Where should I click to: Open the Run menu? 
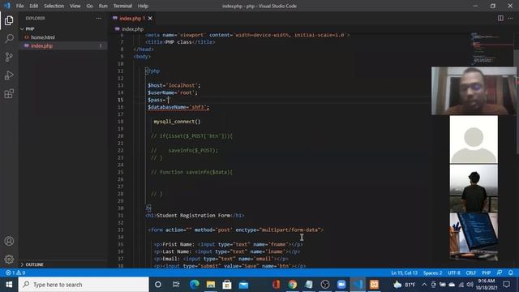pyautogui.click(x=103, y=6)
